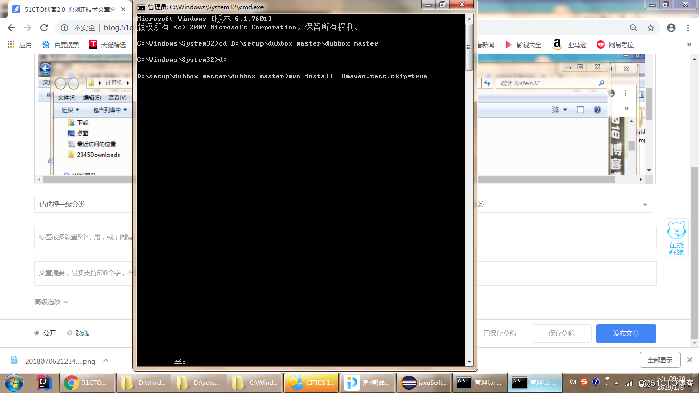This screenshot has width=699, height=393.
Task: Open the 在线客服 bear chat widget
Action: pos(676,238)
